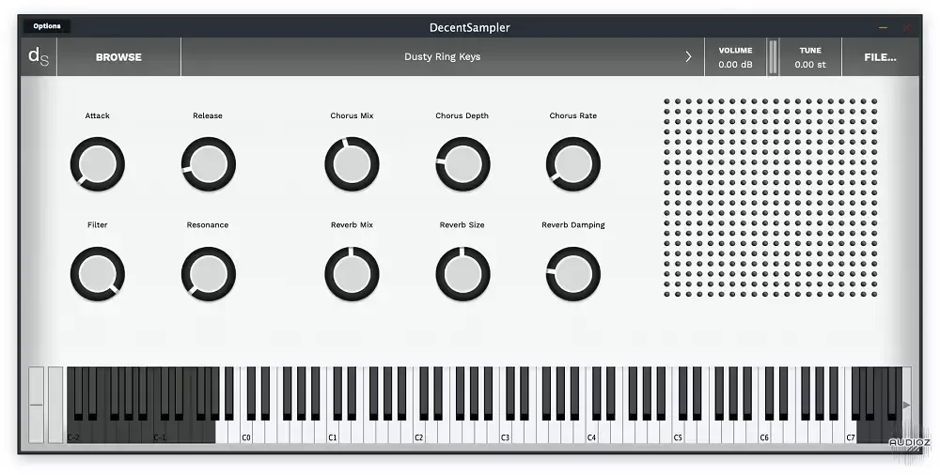Click the output level meter
Image resolution: width=940 pixels, height=475 pixels.
click(773, 57)
